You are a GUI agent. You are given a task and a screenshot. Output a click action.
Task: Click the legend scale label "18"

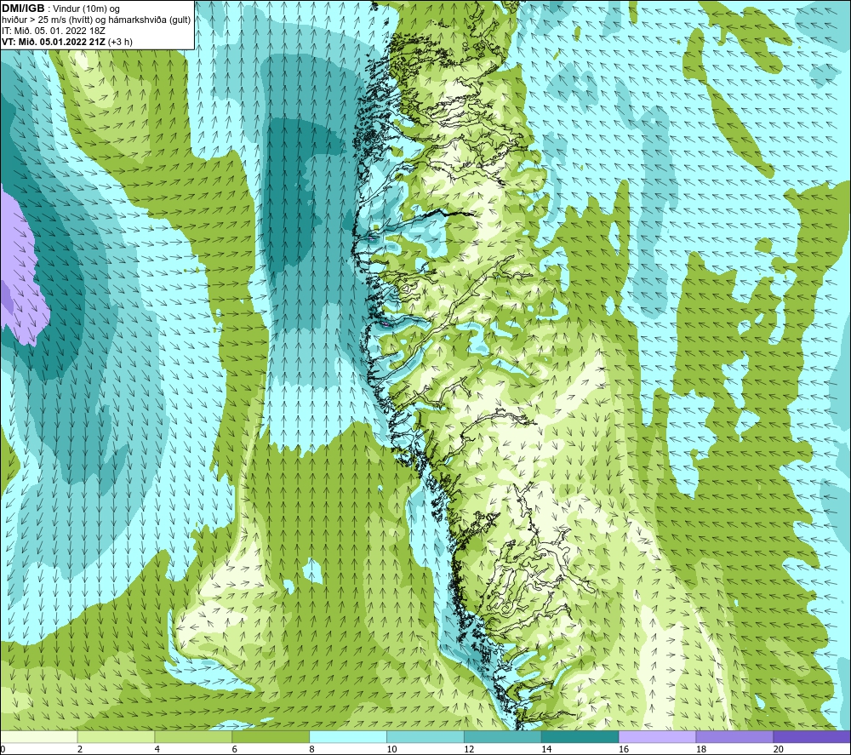(700, 749)
